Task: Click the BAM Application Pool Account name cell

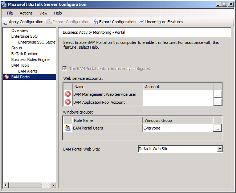Action: pyautogui.click(x=107, y=102)
